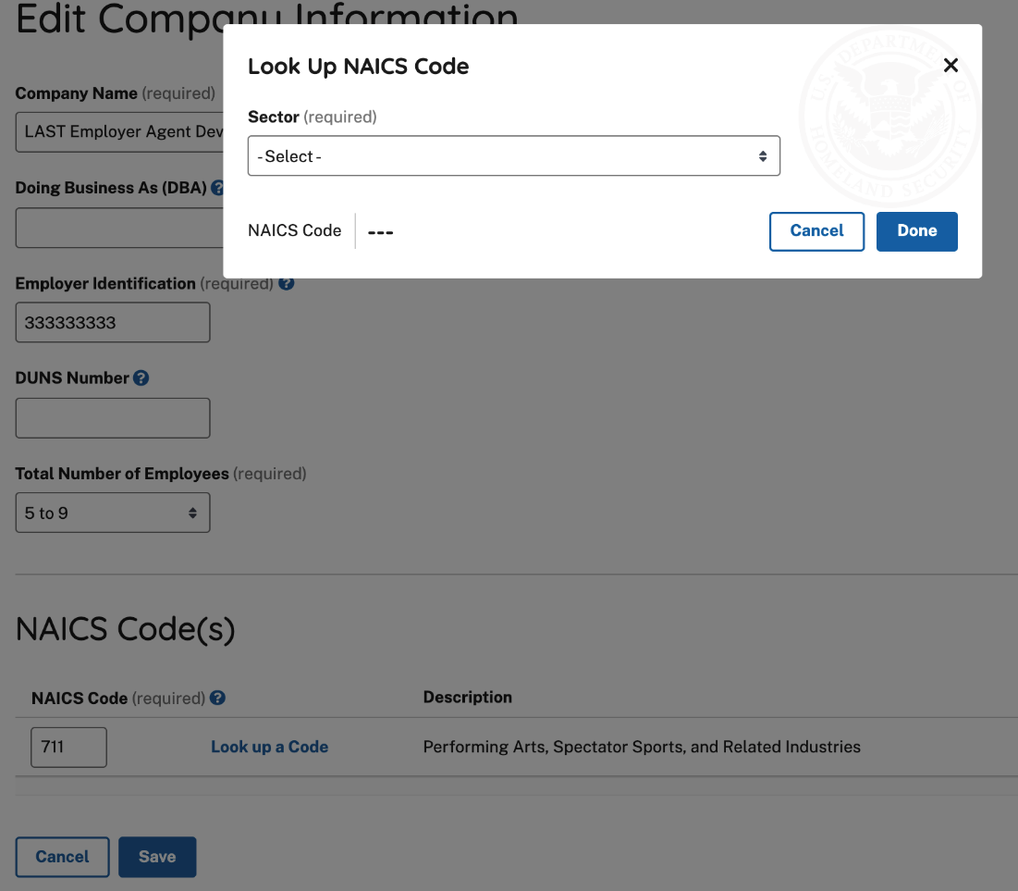Screen dimensions: 1018x891
Task: Click the Doing Business As input field
Action: pyautogui.click(x=119, y=228)
